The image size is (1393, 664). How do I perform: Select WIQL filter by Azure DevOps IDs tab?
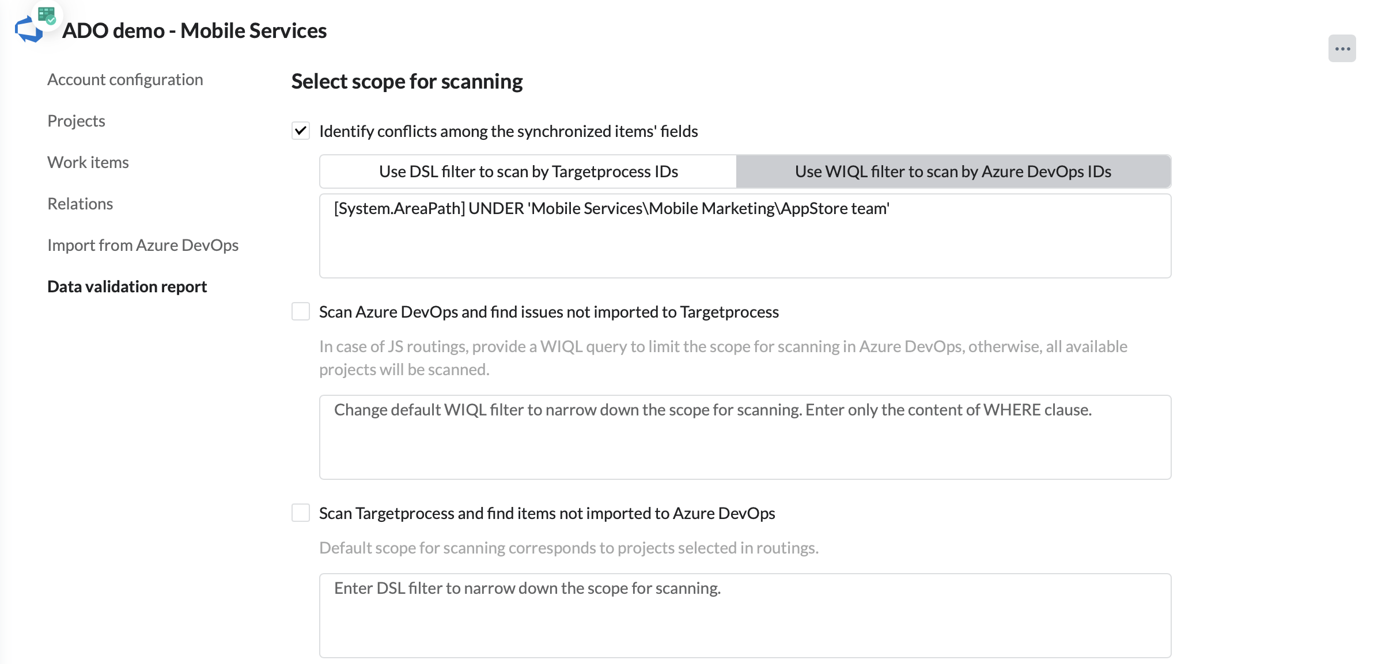(x=953, y=171)
